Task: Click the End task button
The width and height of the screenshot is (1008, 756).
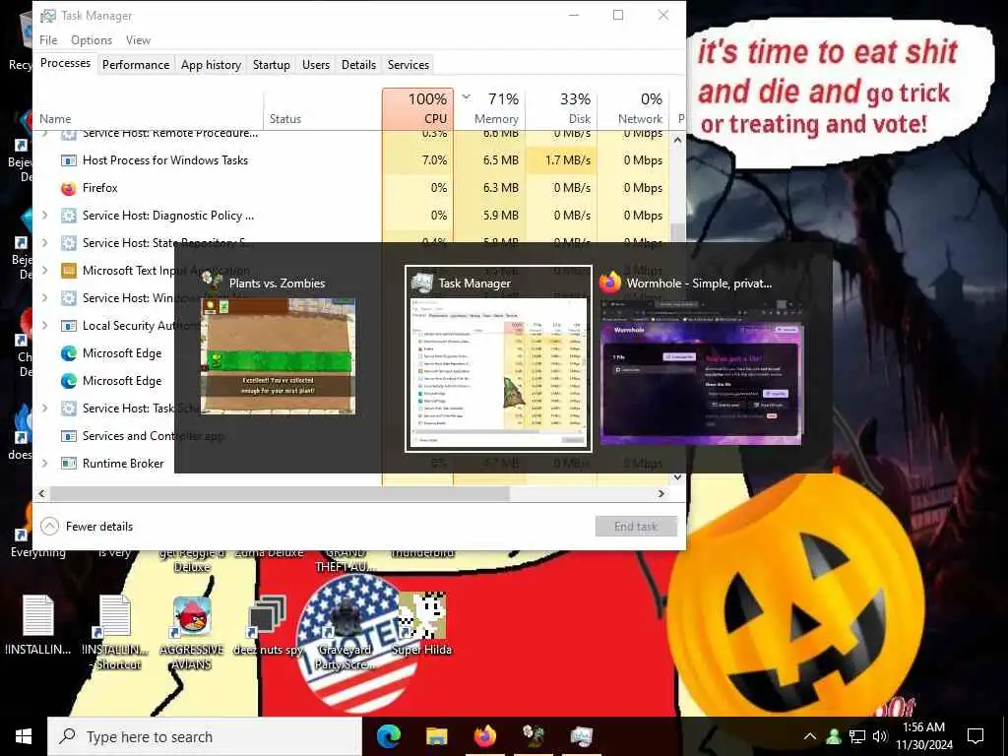Action: (x=636, y=527)
